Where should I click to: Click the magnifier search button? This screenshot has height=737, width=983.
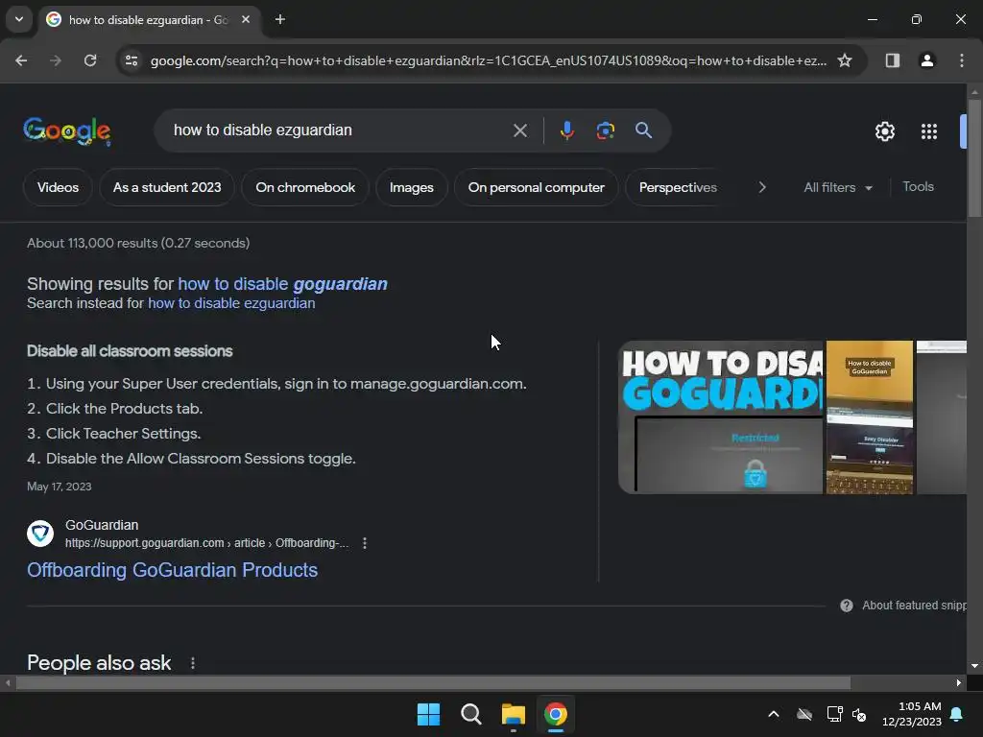pyautogui.click(x=643, y=131)
